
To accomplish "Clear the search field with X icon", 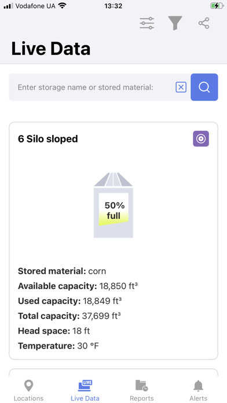I will 181,87.
